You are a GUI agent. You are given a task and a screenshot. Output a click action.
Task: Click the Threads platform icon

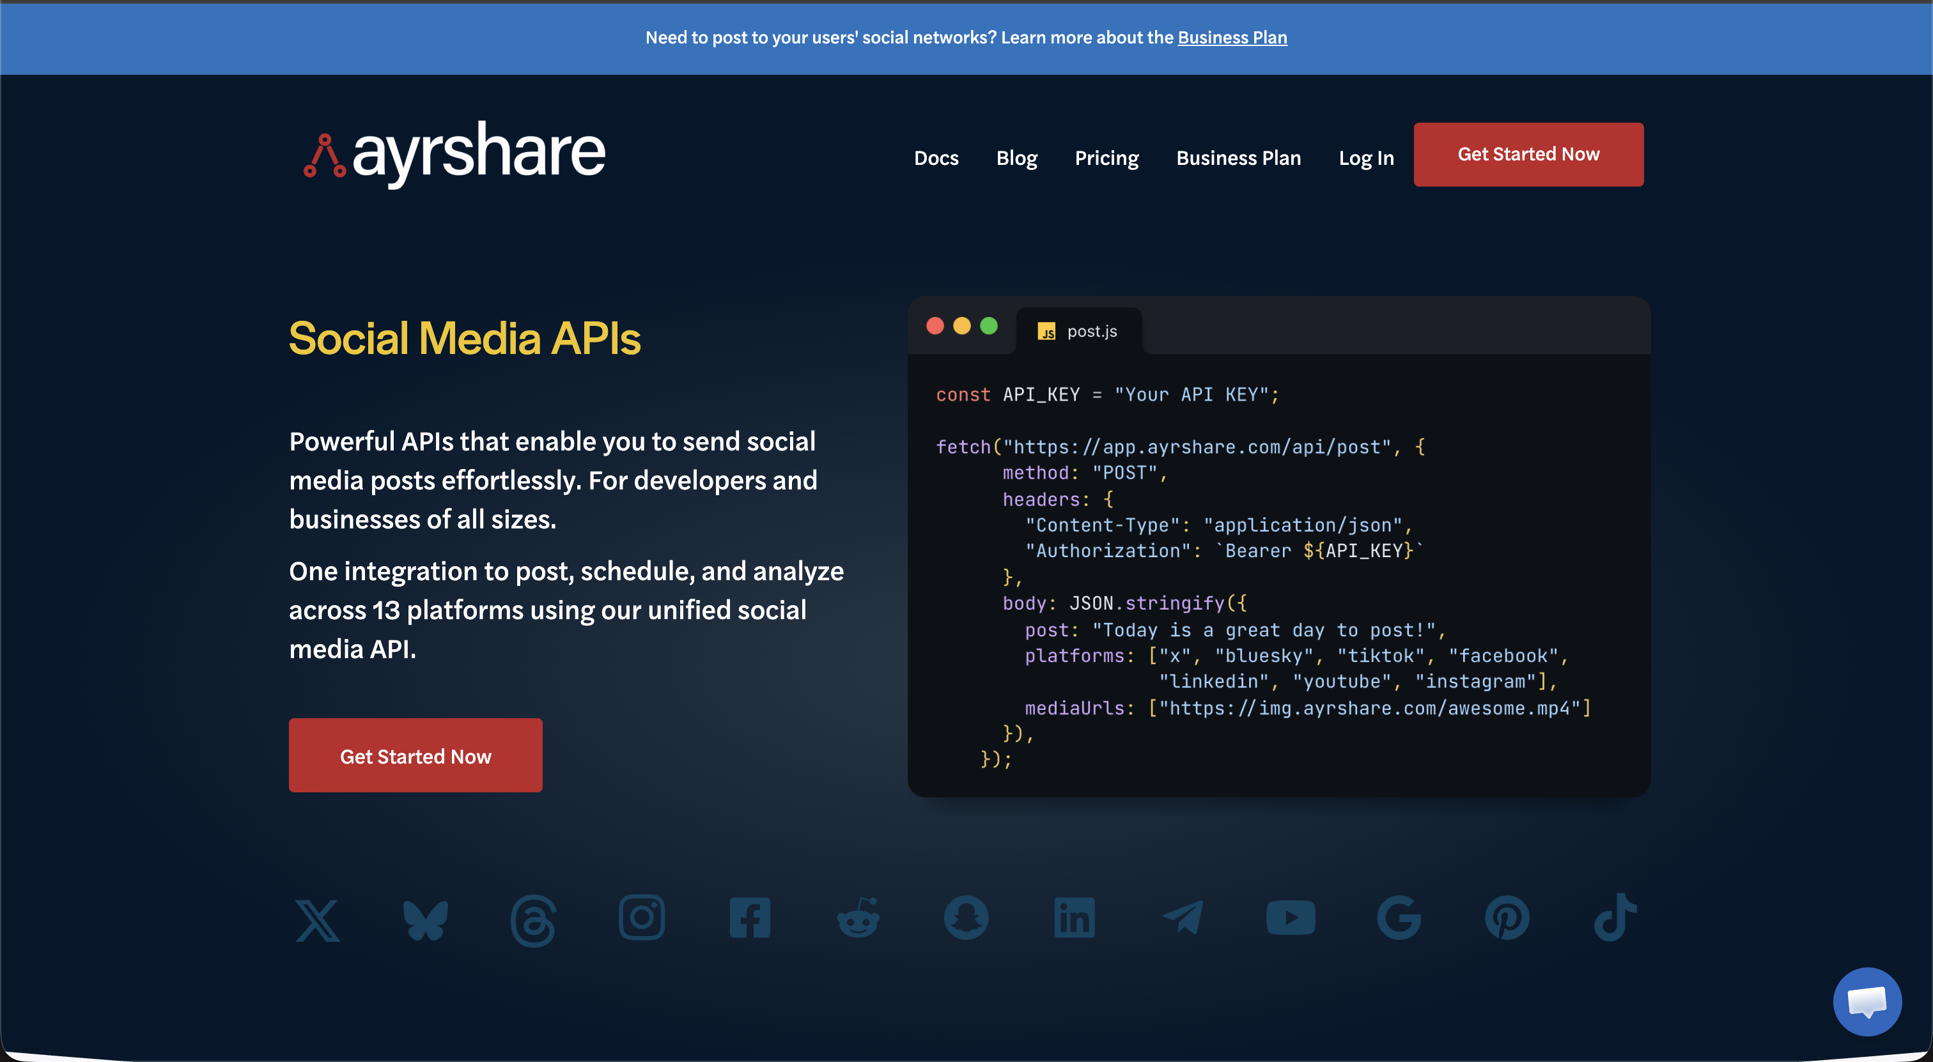pos(534,920)
